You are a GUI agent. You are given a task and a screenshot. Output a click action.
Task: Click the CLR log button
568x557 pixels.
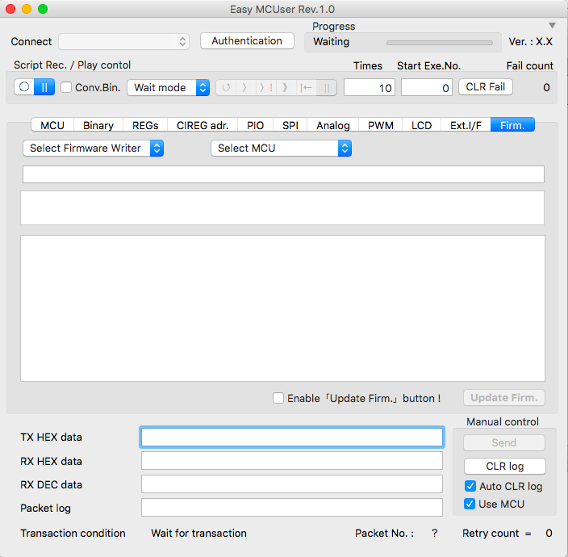[x=504, y=466]
